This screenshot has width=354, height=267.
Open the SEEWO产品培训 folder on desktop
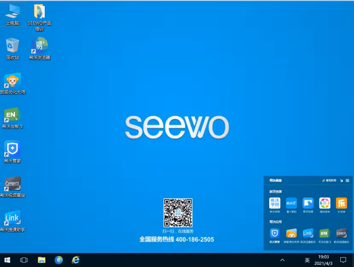(x=40, y=17)
